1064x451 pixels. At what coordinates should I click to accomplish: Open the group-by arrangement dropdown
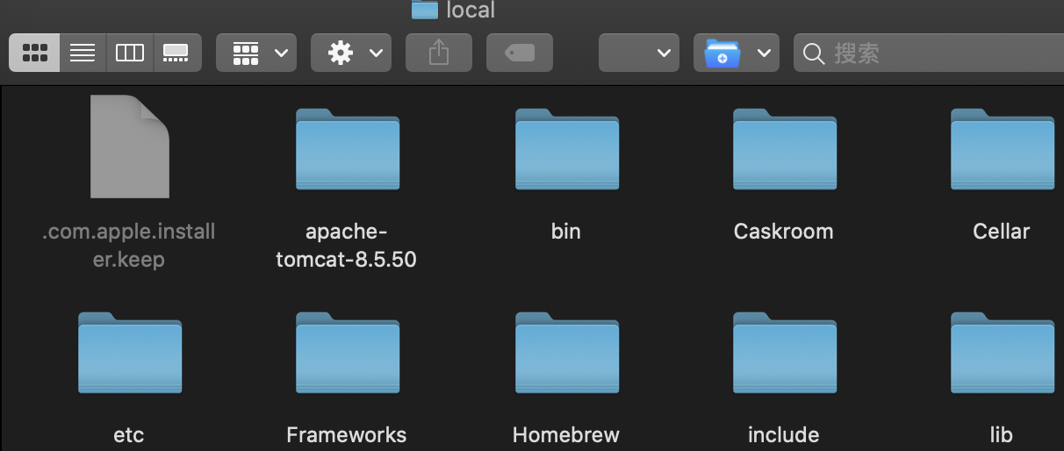256,54
